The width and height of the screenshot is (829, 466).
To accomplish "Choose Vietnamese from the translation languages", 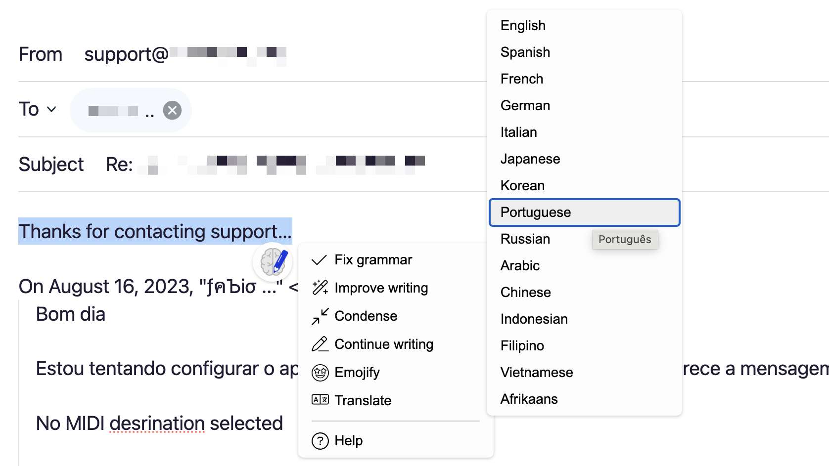I will [536, 372].
